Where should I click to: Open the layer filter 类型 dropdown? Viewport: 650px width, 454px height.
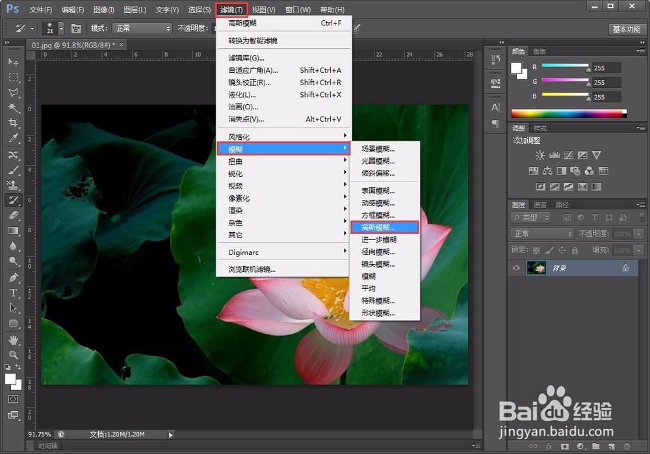(529, 217)
